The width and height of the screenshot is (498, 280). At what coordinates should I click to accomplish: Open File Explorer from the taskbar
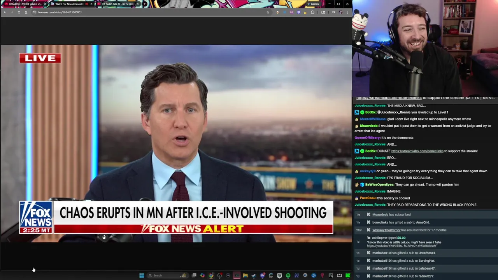click(x=245, y=275)
